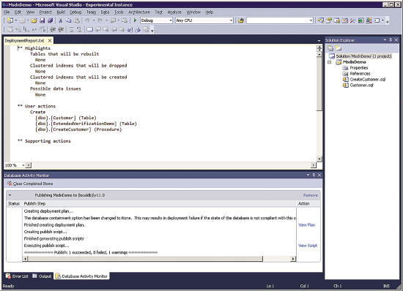The height and width of the screenshot is (291, 403).
Task: Click the Publish Step column header
Action: [159, 203]
